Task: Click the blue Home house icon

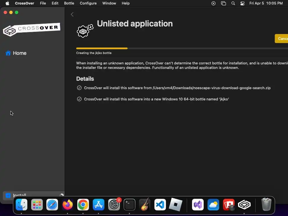Action: (8, 53)
